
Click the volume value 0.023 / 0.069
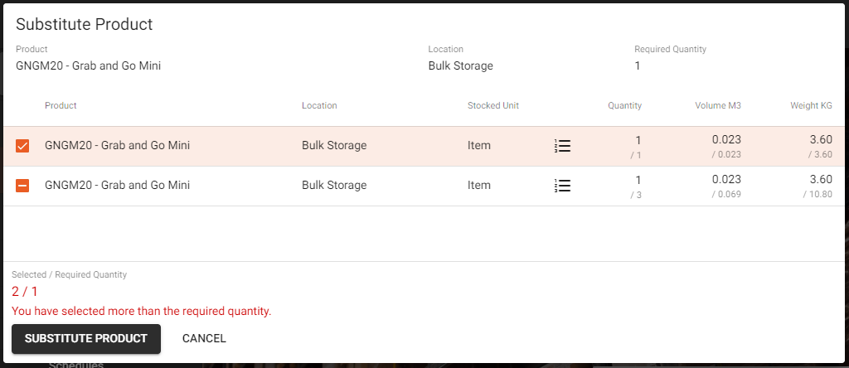click(x=726, y=186)
